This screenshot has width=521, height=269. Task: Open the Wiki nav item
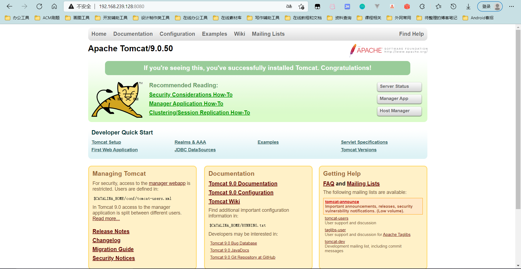click(x=240, y=34)
